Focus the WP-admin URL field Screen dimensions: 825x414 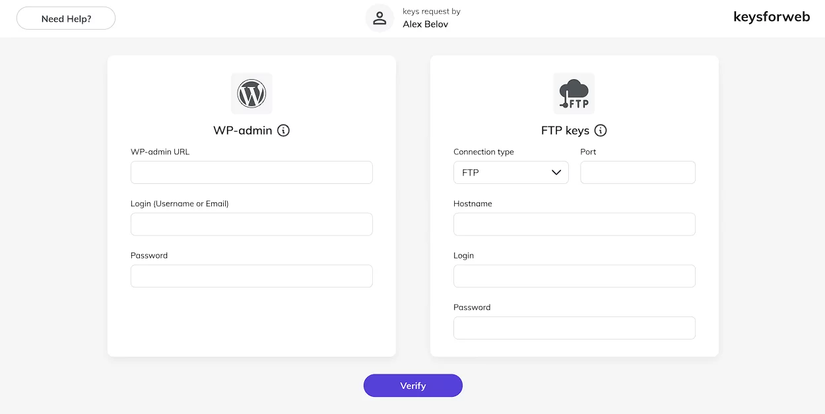click(x=251, y=173)
